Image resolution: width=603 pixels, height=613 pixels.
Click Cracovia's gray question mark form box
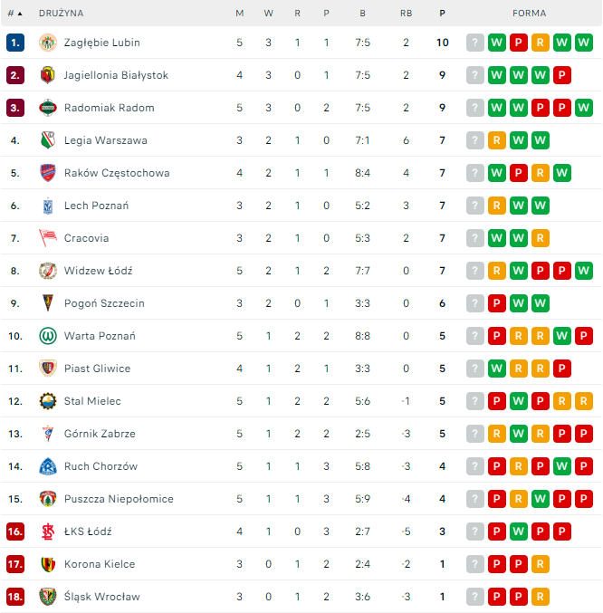point(475,238)
